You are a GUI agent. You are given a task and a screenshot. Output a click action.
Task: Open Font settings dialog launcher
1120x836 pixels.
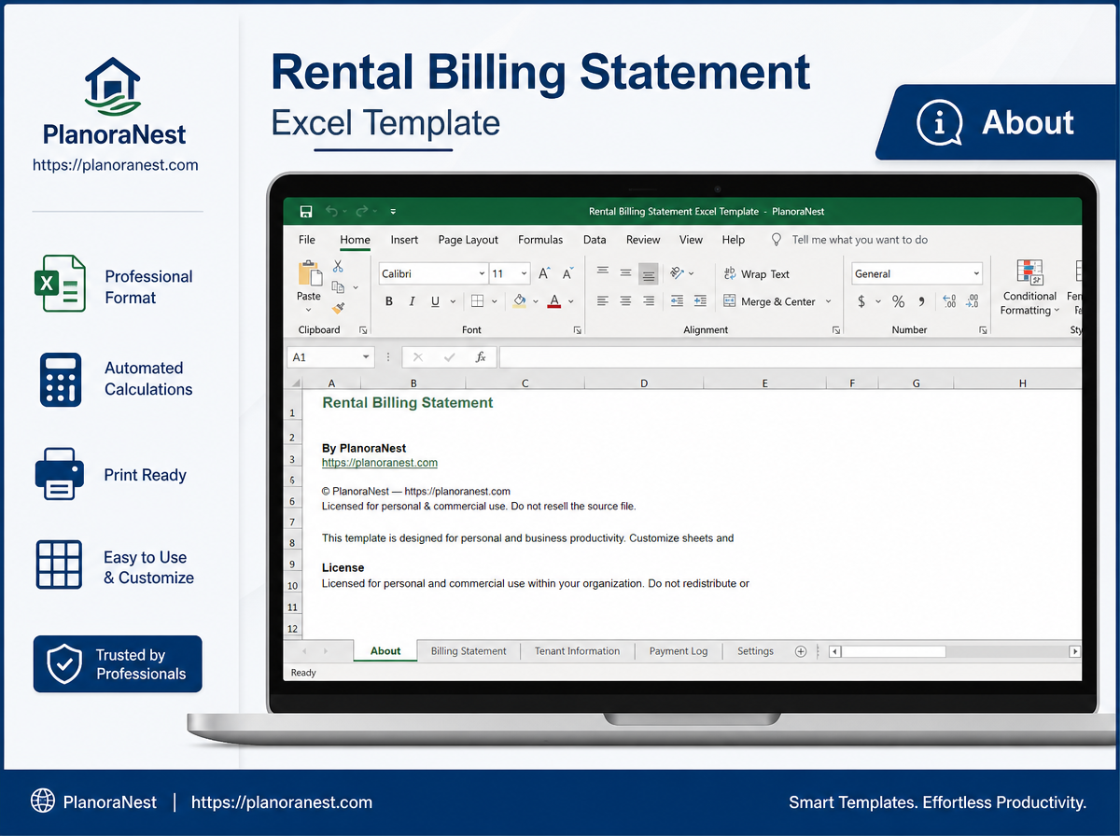[x=578, y=330]
